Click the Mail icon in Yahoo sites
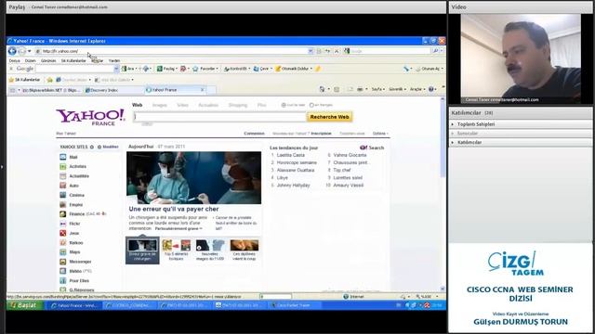 point(63,157)
